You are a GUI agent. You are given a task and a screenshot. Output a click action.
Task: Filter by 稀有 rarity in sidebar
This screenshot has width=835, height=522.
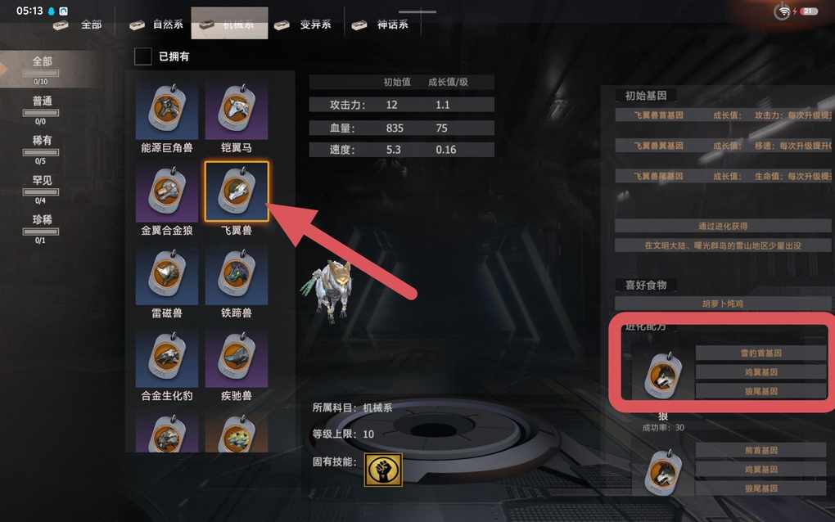41,148
